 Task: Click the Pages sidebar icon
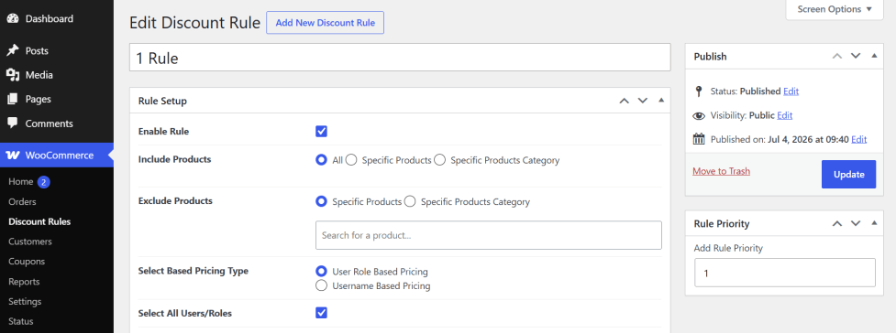13,99
